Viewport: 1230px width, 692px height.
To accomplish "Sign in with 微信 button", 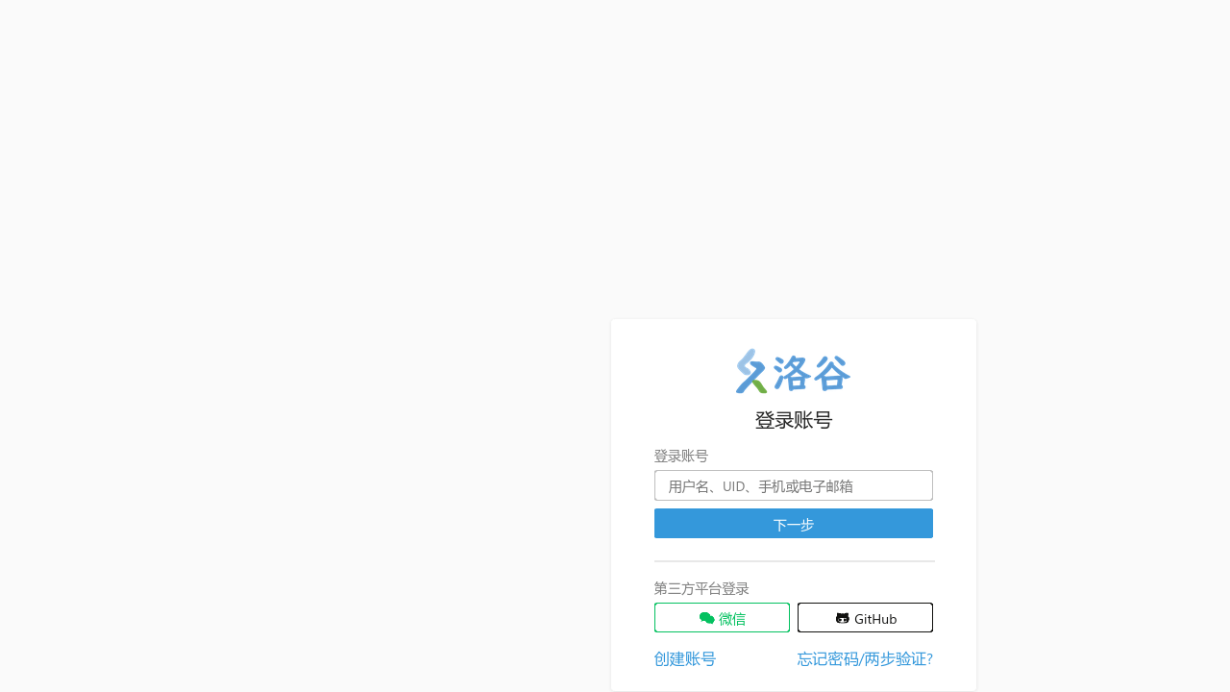I will pos(722,618).
